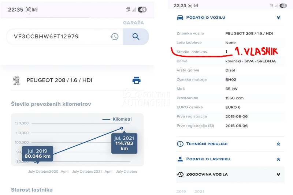Select engine code BH02
293x195 pixels.
coord(231,79)
